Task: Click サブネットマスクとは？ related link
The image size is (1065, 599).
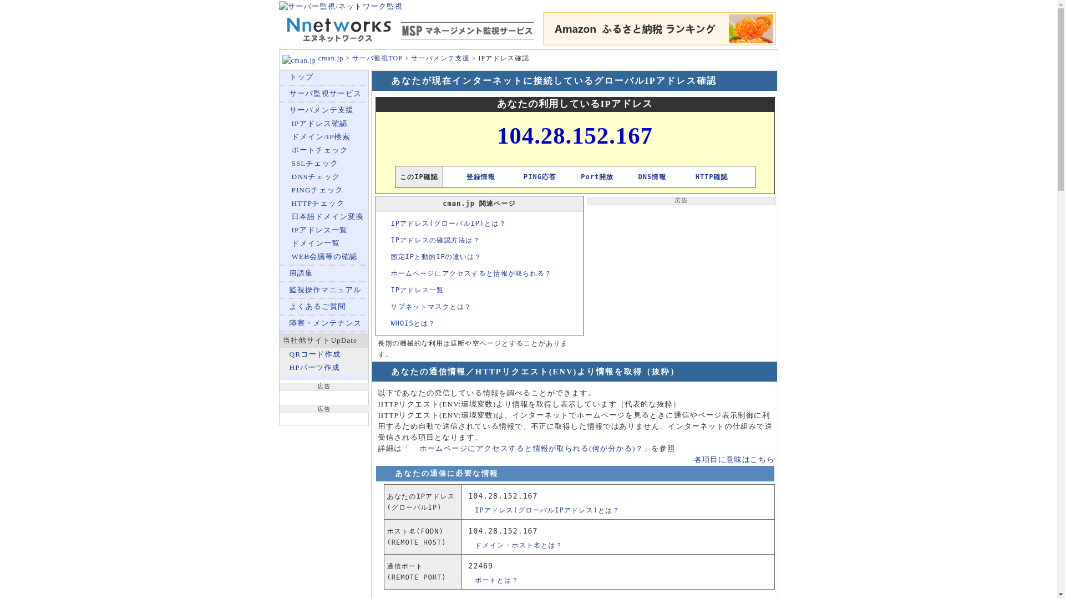Action: coord(430,307)
